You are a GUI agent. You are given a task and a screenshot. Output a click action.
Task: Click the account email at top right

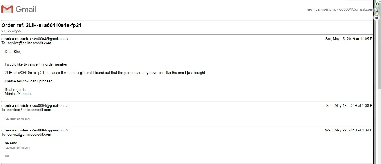339,10
